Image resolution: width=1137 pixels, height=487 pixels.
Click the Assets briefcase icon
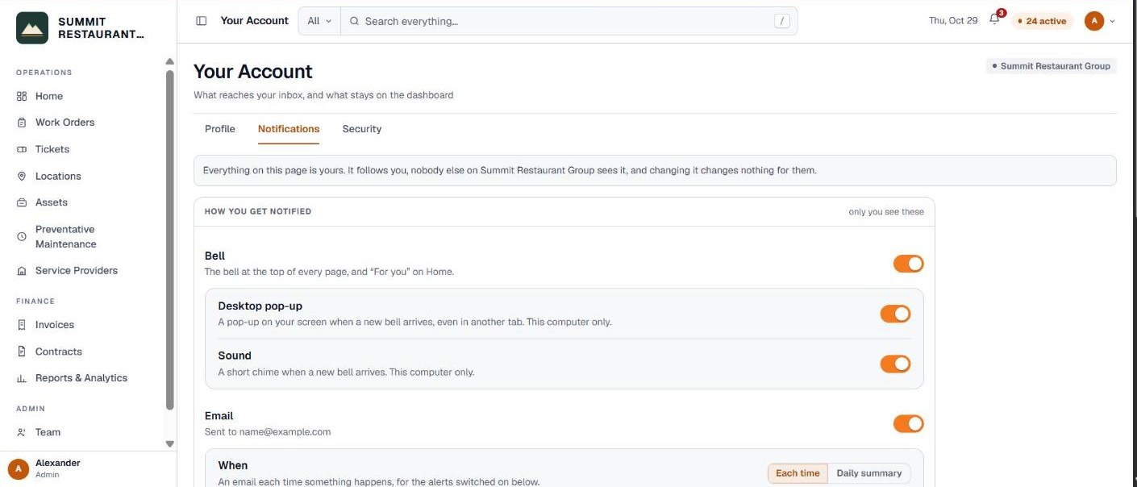[22, 202]
